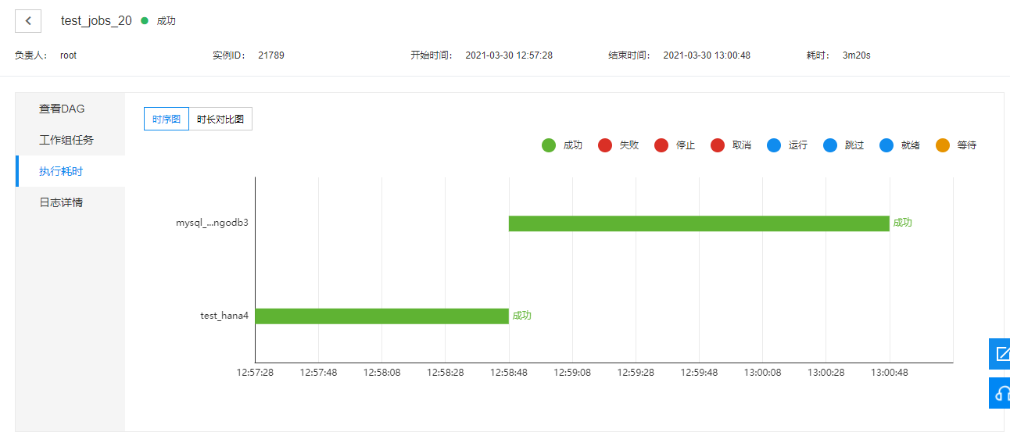Screen dimensions: 1010x443
Task: Open the edit floating button
Action: (x=1000, y=354)
